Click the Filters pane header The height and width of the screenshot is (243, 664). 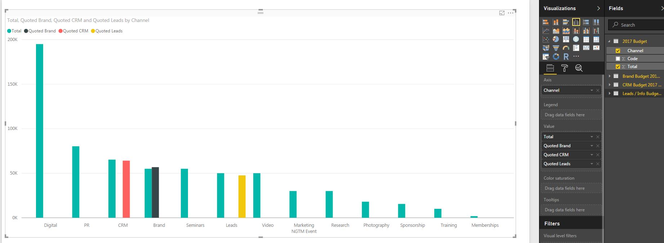(571, 224)
